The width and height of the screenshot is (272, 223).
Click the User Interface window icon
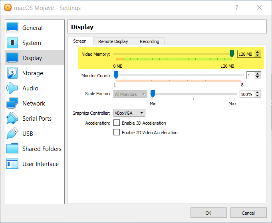pyautogui.click(x=12, y=164)
